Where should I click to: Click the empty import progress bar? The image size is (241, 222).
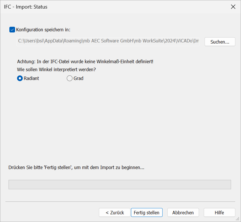[x=120, y=184]
